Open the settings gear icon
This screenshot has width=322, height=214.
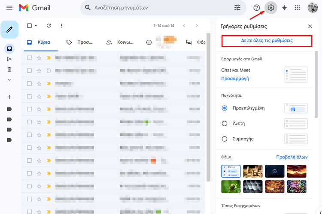[270, 8]
